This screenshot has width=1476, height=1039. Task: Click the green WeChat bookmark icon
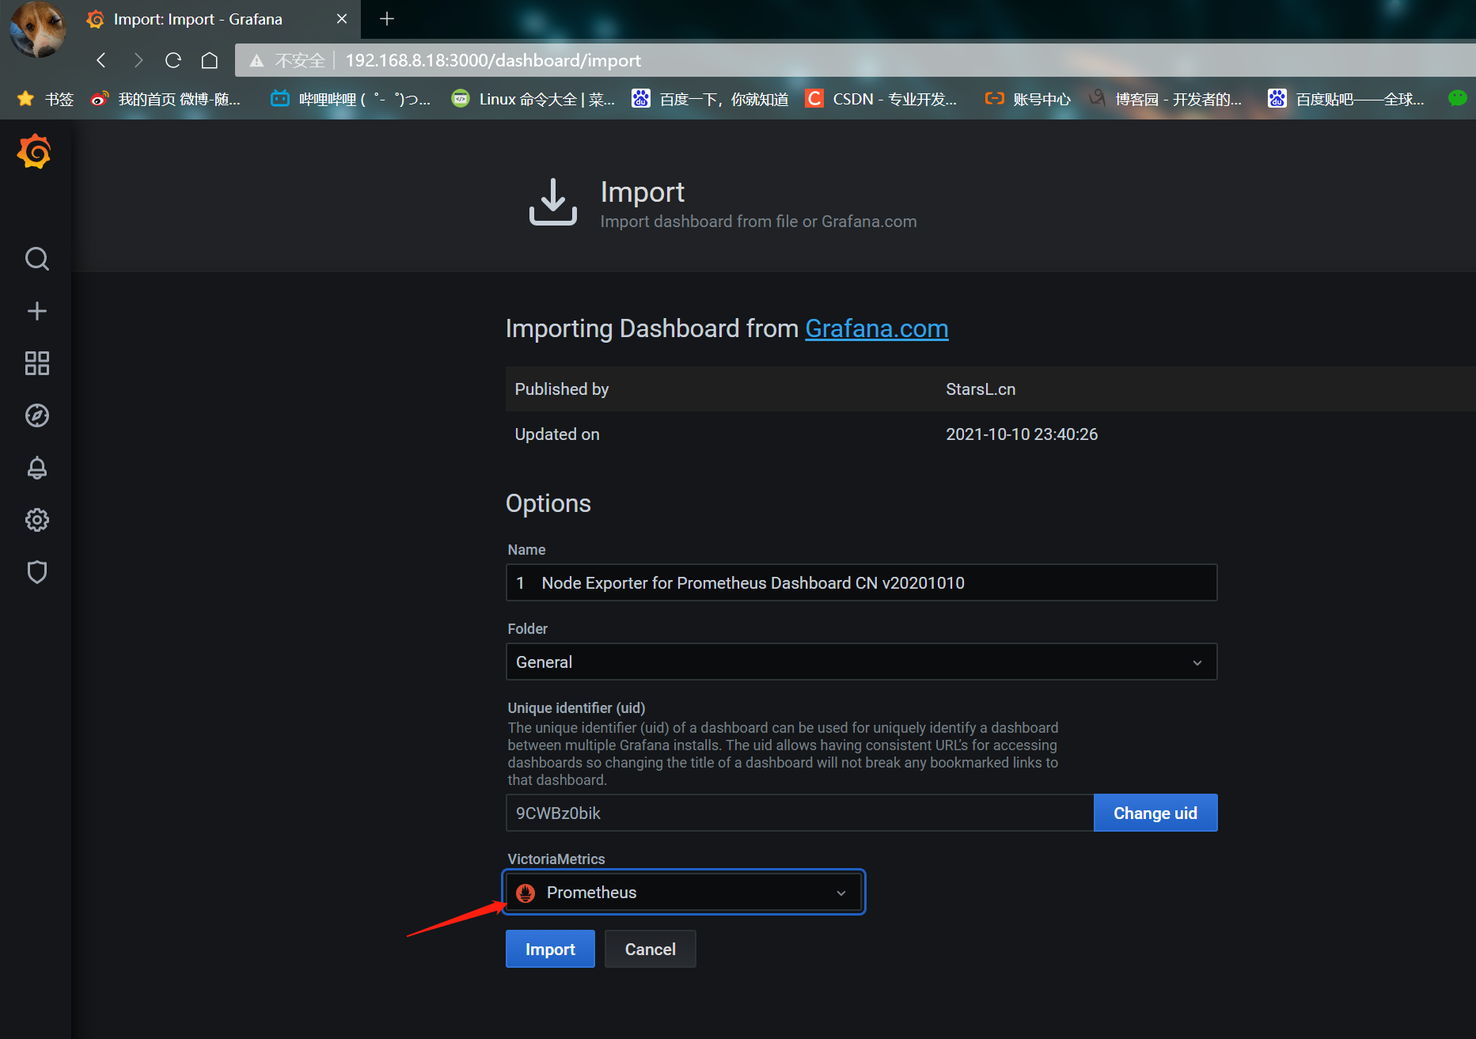(1457, 98)
